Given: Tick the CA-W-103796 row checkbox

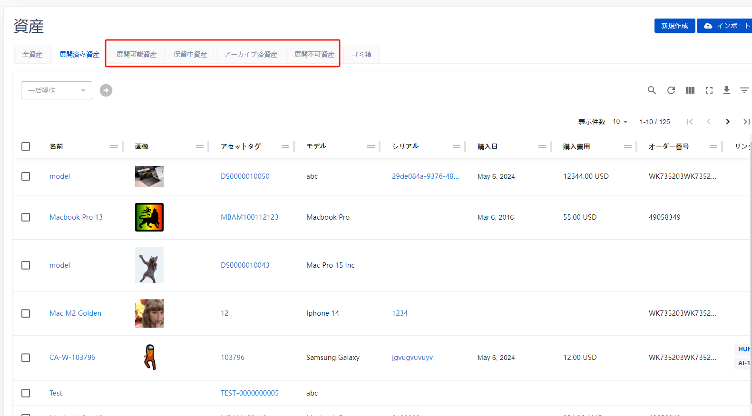Looking at the screenshot, I should [x=26, y=358].
